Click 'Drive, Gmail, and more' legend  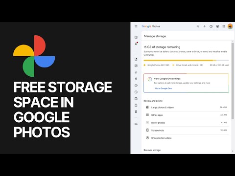(188, 65)
